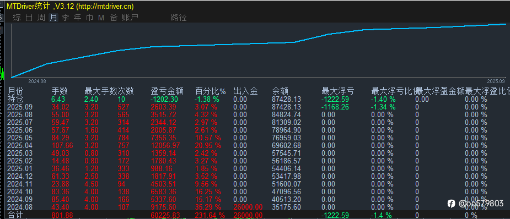Viewport: 510px width, 219px height.
Task: Select the 2025.04 month row label
Action: [19, 146]
